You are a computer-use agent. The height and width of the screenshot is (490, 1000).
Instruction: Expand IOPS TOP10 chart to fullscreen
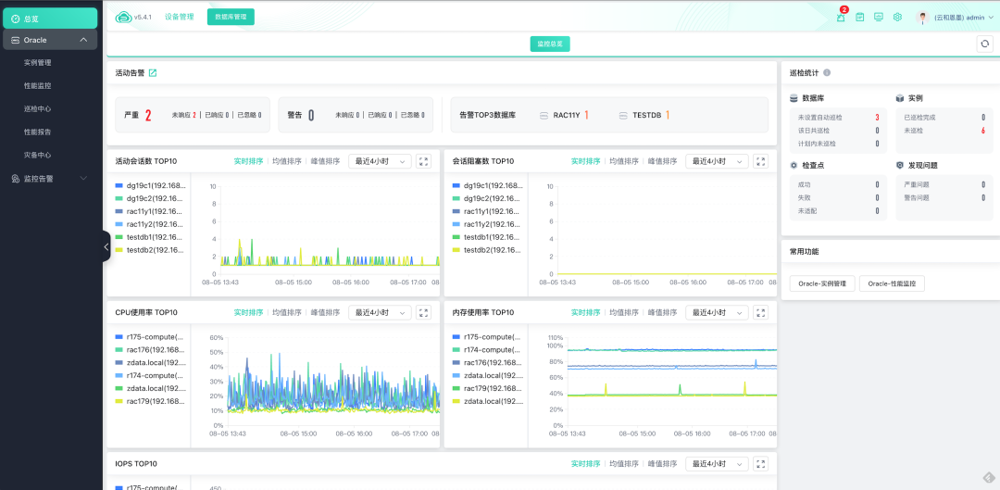tap(760, 464)
